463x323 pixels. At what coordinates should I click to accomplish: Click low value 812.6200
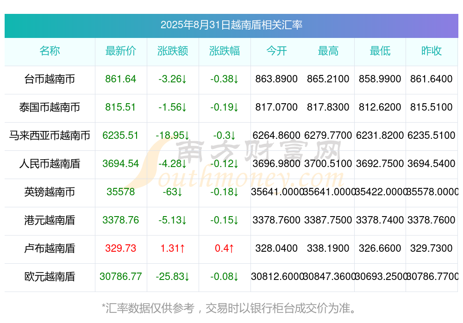tap(380, 107)
